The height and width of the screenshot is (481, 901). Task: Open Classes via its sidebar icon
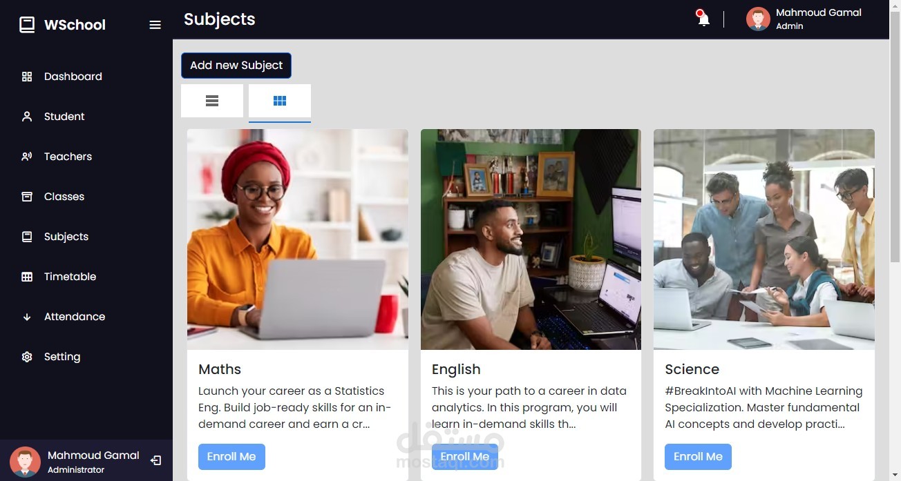pyautogui.click(x=26, y=196)
